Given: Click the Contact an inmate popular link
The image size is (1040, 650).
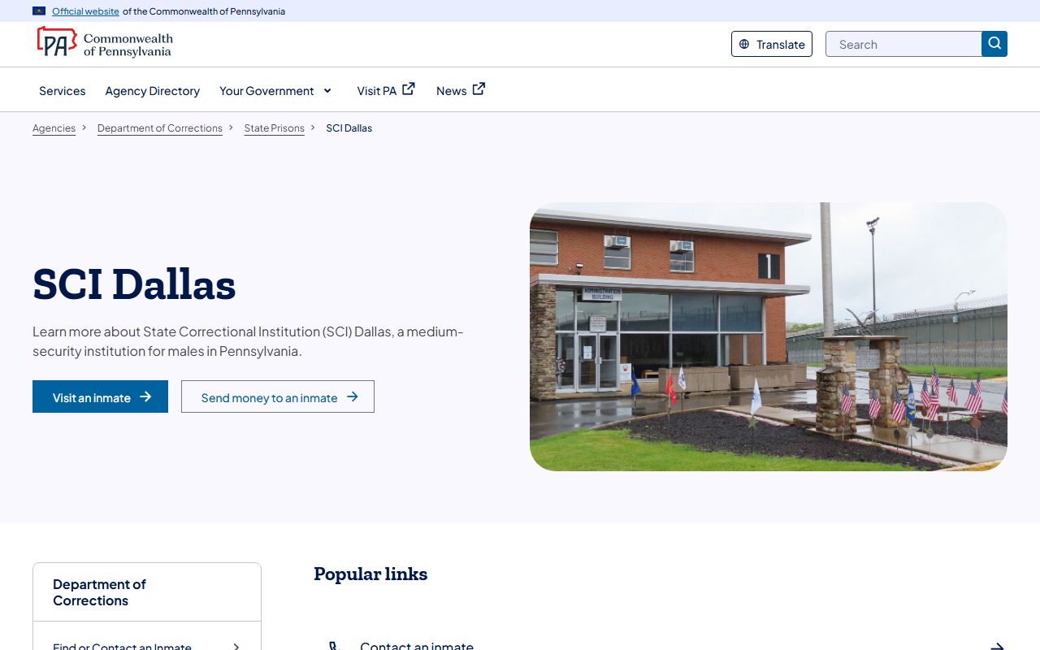Looking at the screenshot, I should (417, 646).
